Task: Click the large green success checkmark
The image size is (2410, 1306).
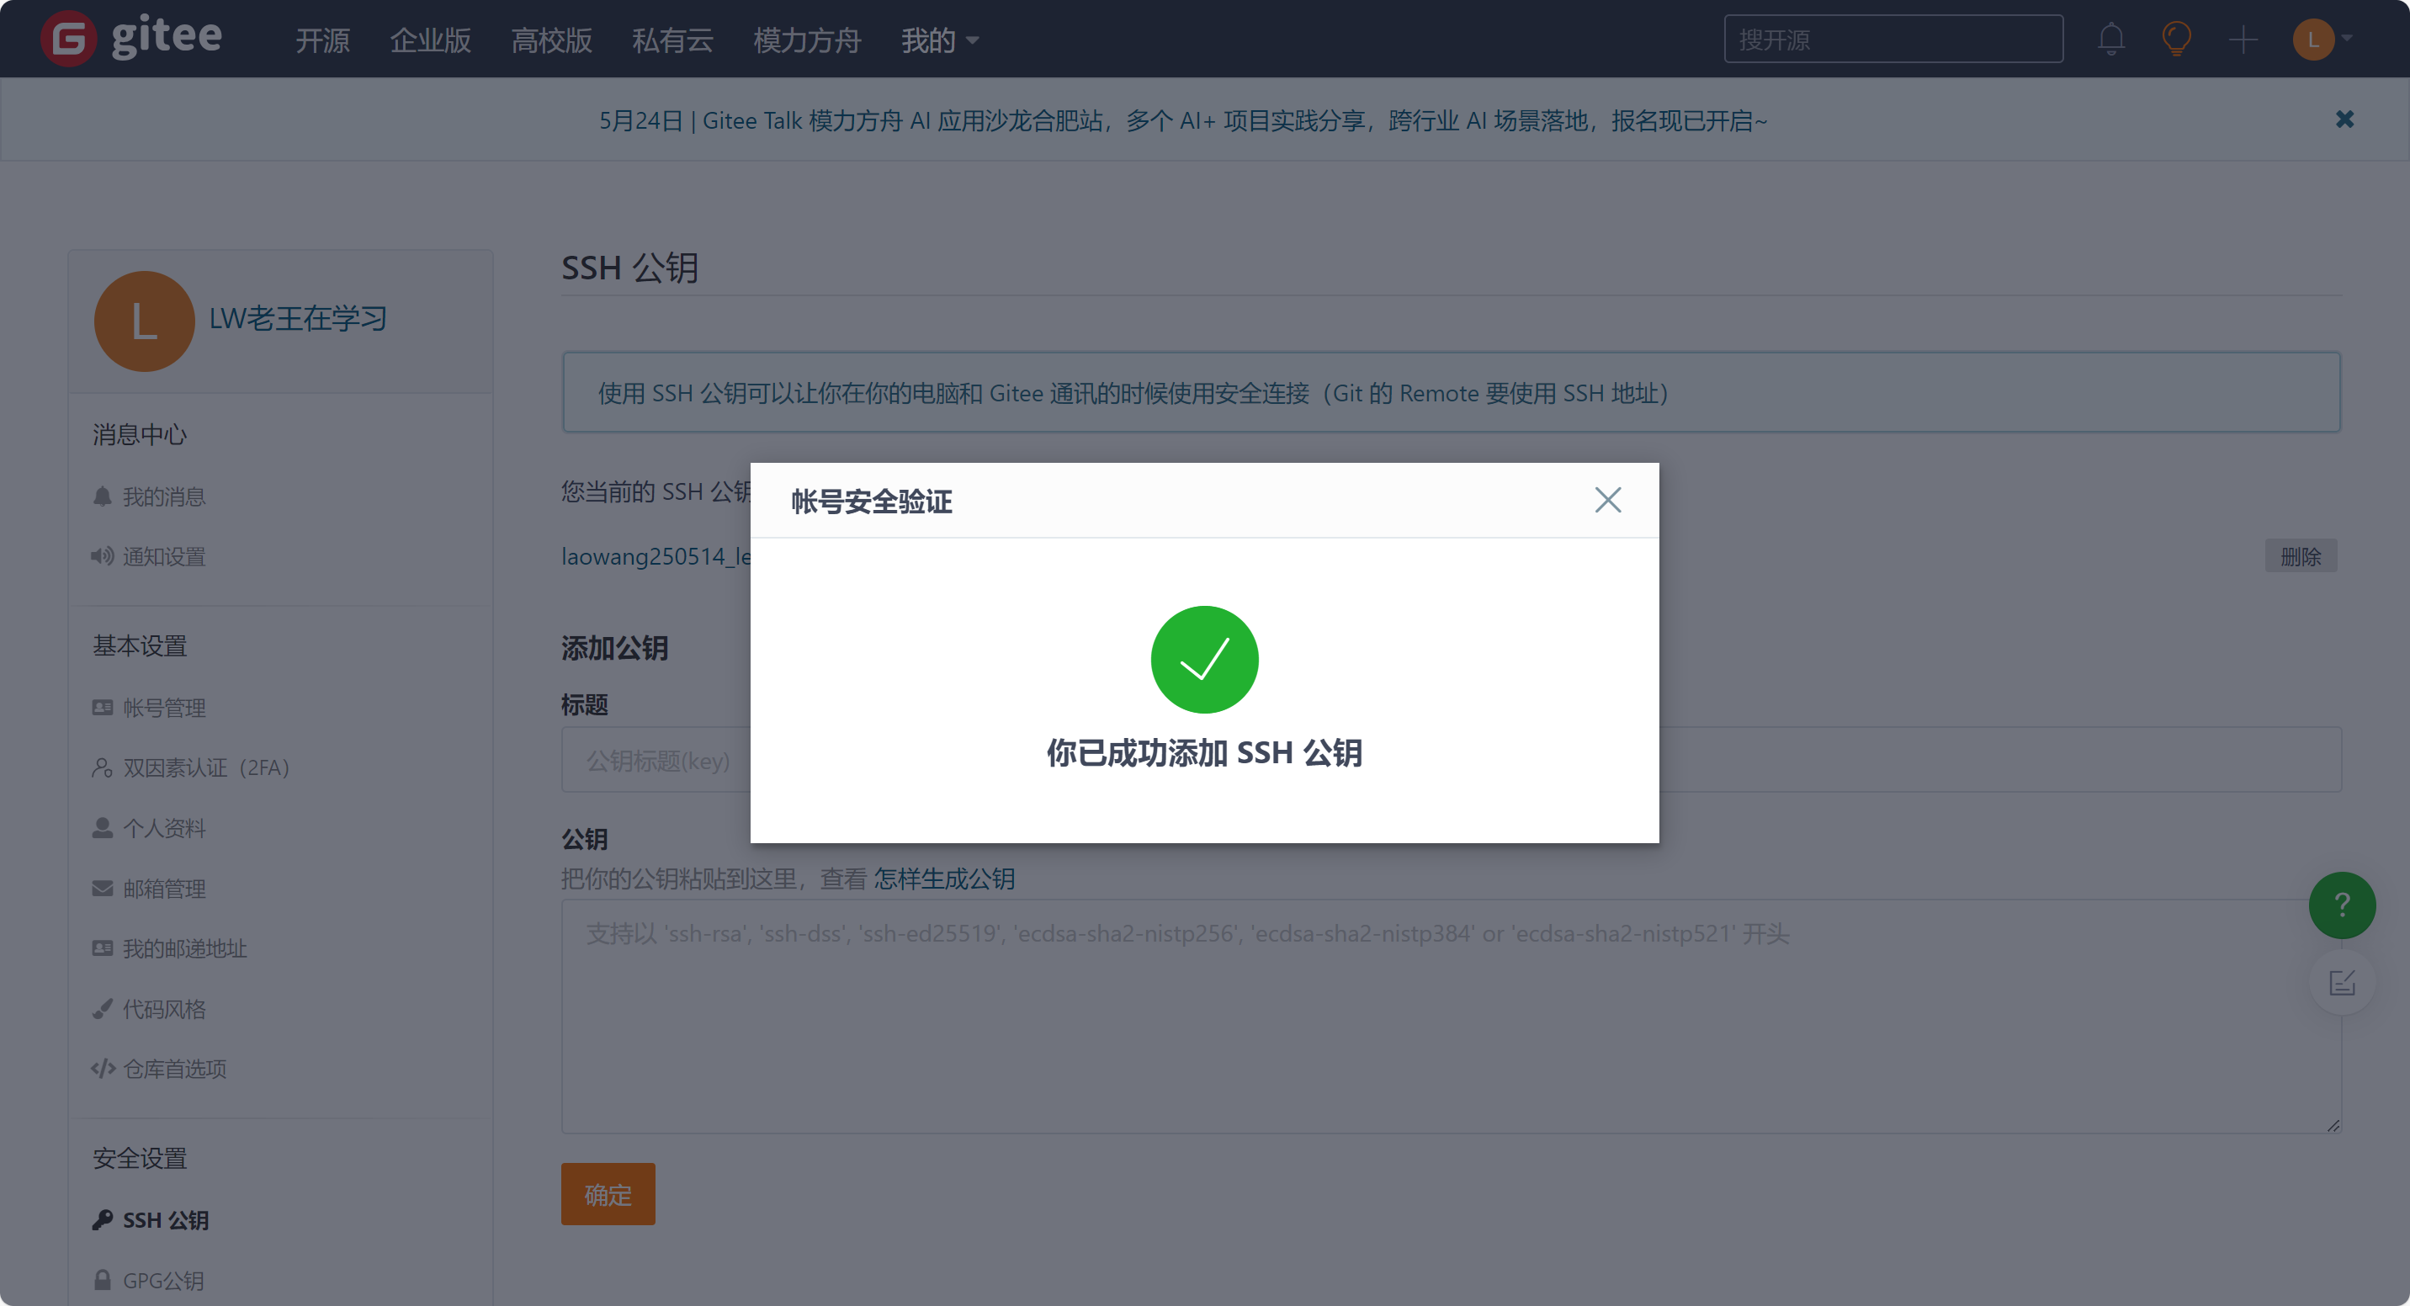Action: [1204, 660]
